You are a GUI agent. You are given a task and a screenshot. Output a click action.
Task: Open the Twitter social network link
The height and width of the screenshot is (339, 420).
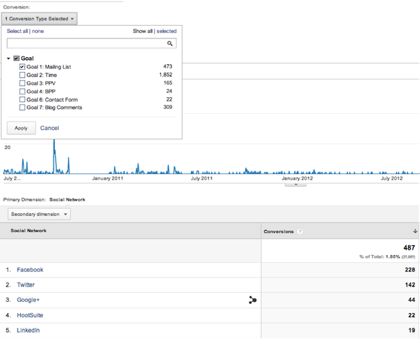pyautogui.click(x=27, y=284)
